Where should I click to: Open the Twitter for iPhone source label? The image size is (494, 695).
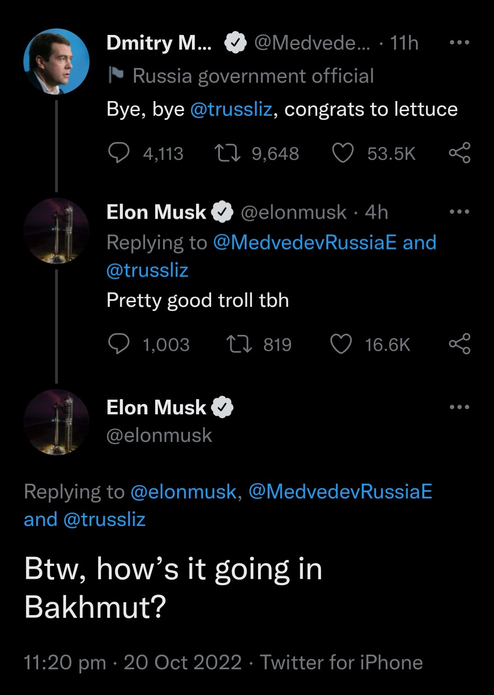[341, 662]
